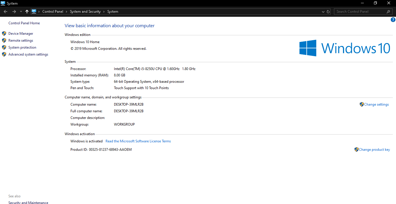Select workgroup value 'WORKGROUP'
Viewport: 396px width, 204px height.
pos(124,124)
